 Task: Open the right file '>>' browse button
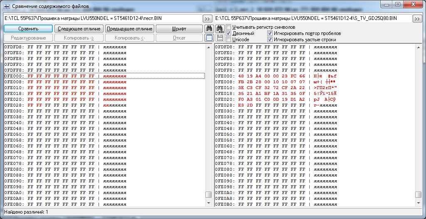(x=417, y=19)
